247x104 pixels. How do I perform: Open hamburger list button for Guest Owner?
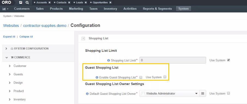[203, 93]
